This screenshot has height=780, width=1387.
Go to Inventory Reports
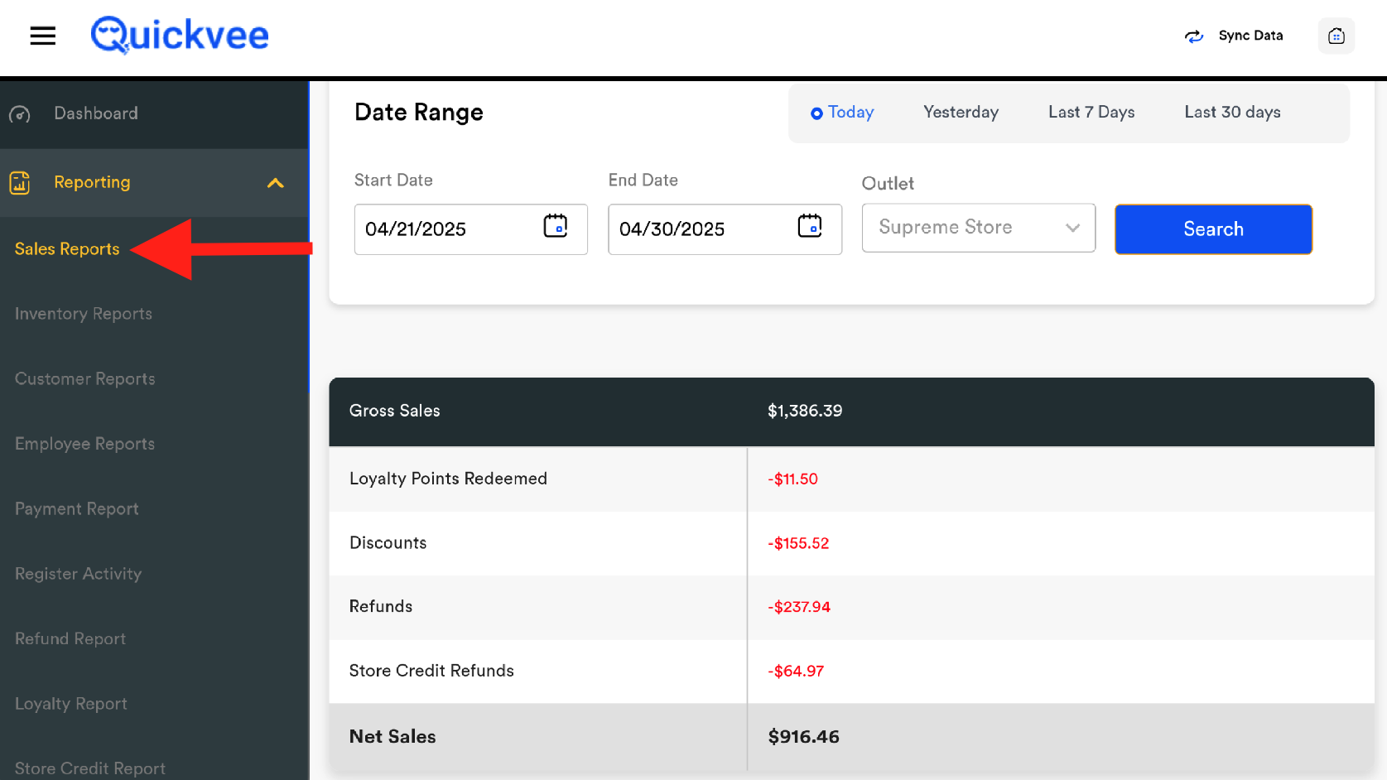tap(84, 314)
